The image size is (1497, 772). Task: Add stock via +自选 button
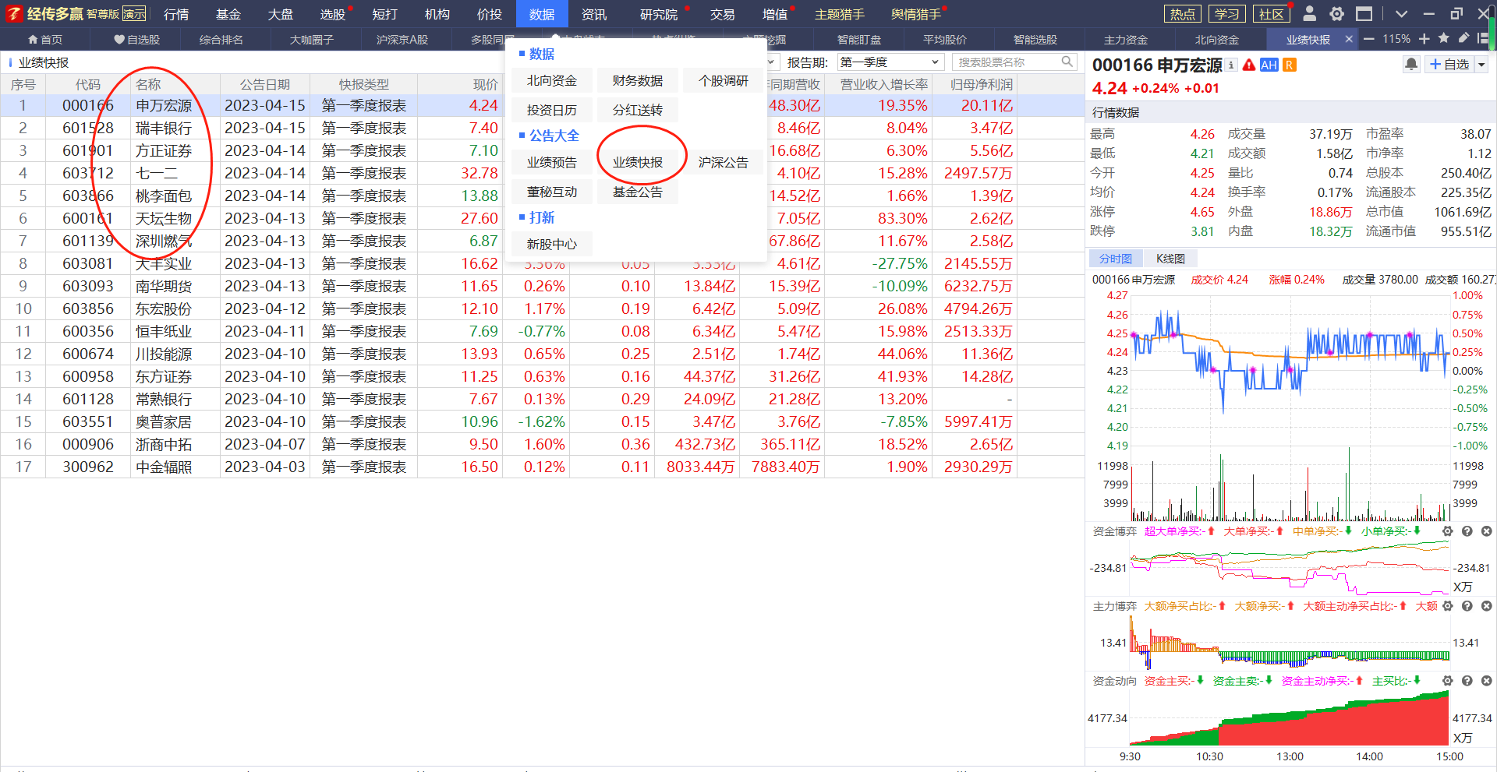(1449, 65)
